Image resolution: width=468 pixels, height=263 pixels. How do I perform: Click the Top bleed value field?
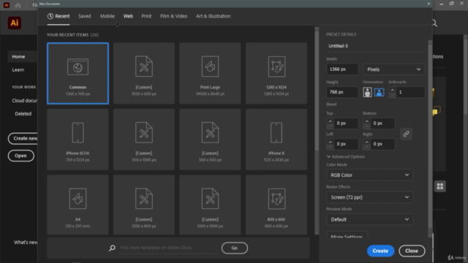pos(346,123)
